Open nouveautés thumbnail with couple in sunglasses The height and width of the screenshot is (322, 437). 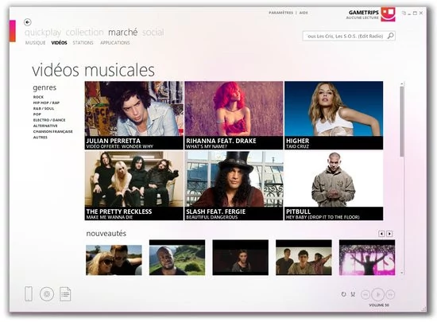[114, 260]
